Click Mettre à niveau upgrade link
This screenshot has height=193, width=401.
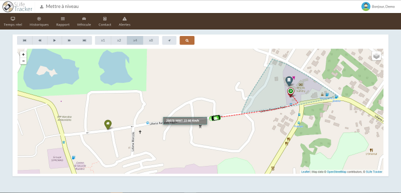tap(59, 6)
